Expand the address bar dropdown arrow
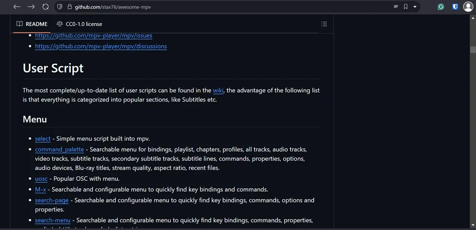The image size is (476, 230). (x=415, y=7)
